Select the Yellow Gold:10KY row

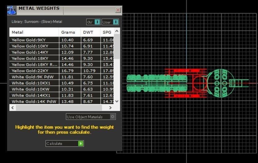coord(62,46)
